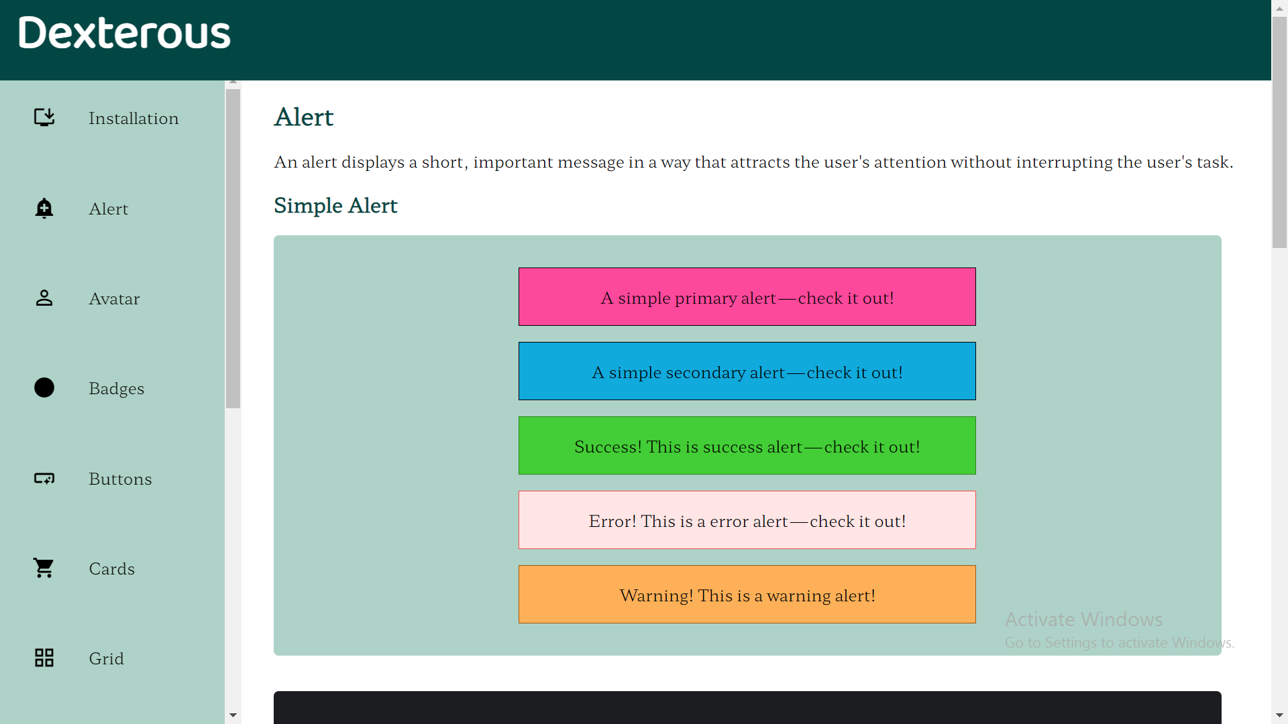Go to the Buttons documentation page
Viewport: 1288px width, 724px height.
point(120,479)
